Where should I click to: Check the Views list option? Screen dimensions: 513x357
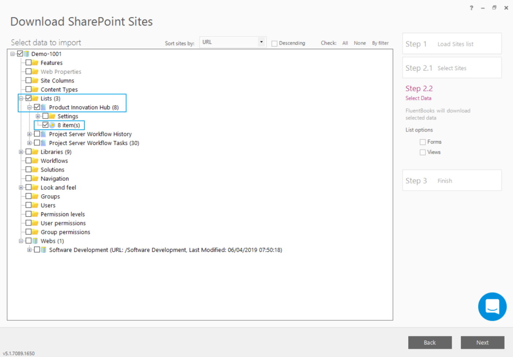[422, 152]
